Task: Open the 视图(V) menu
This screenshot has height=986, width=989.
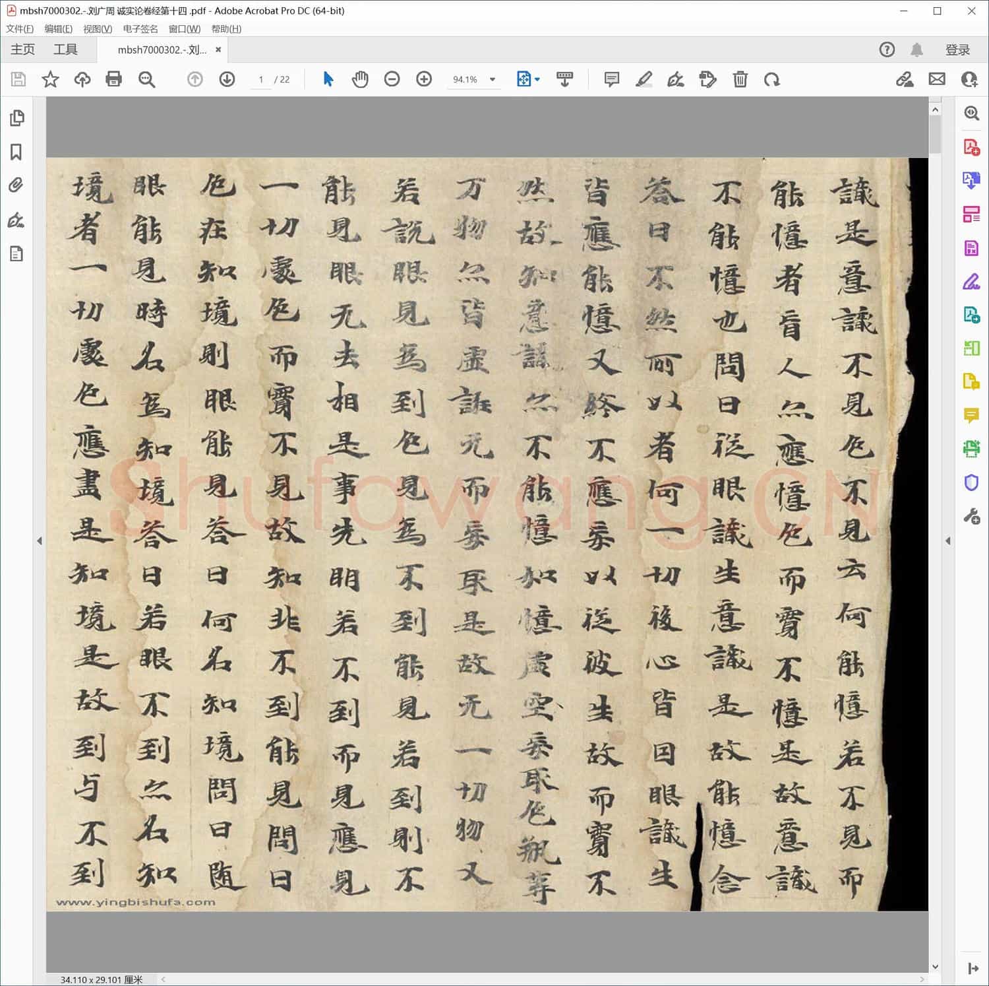Action: point(97,29)
